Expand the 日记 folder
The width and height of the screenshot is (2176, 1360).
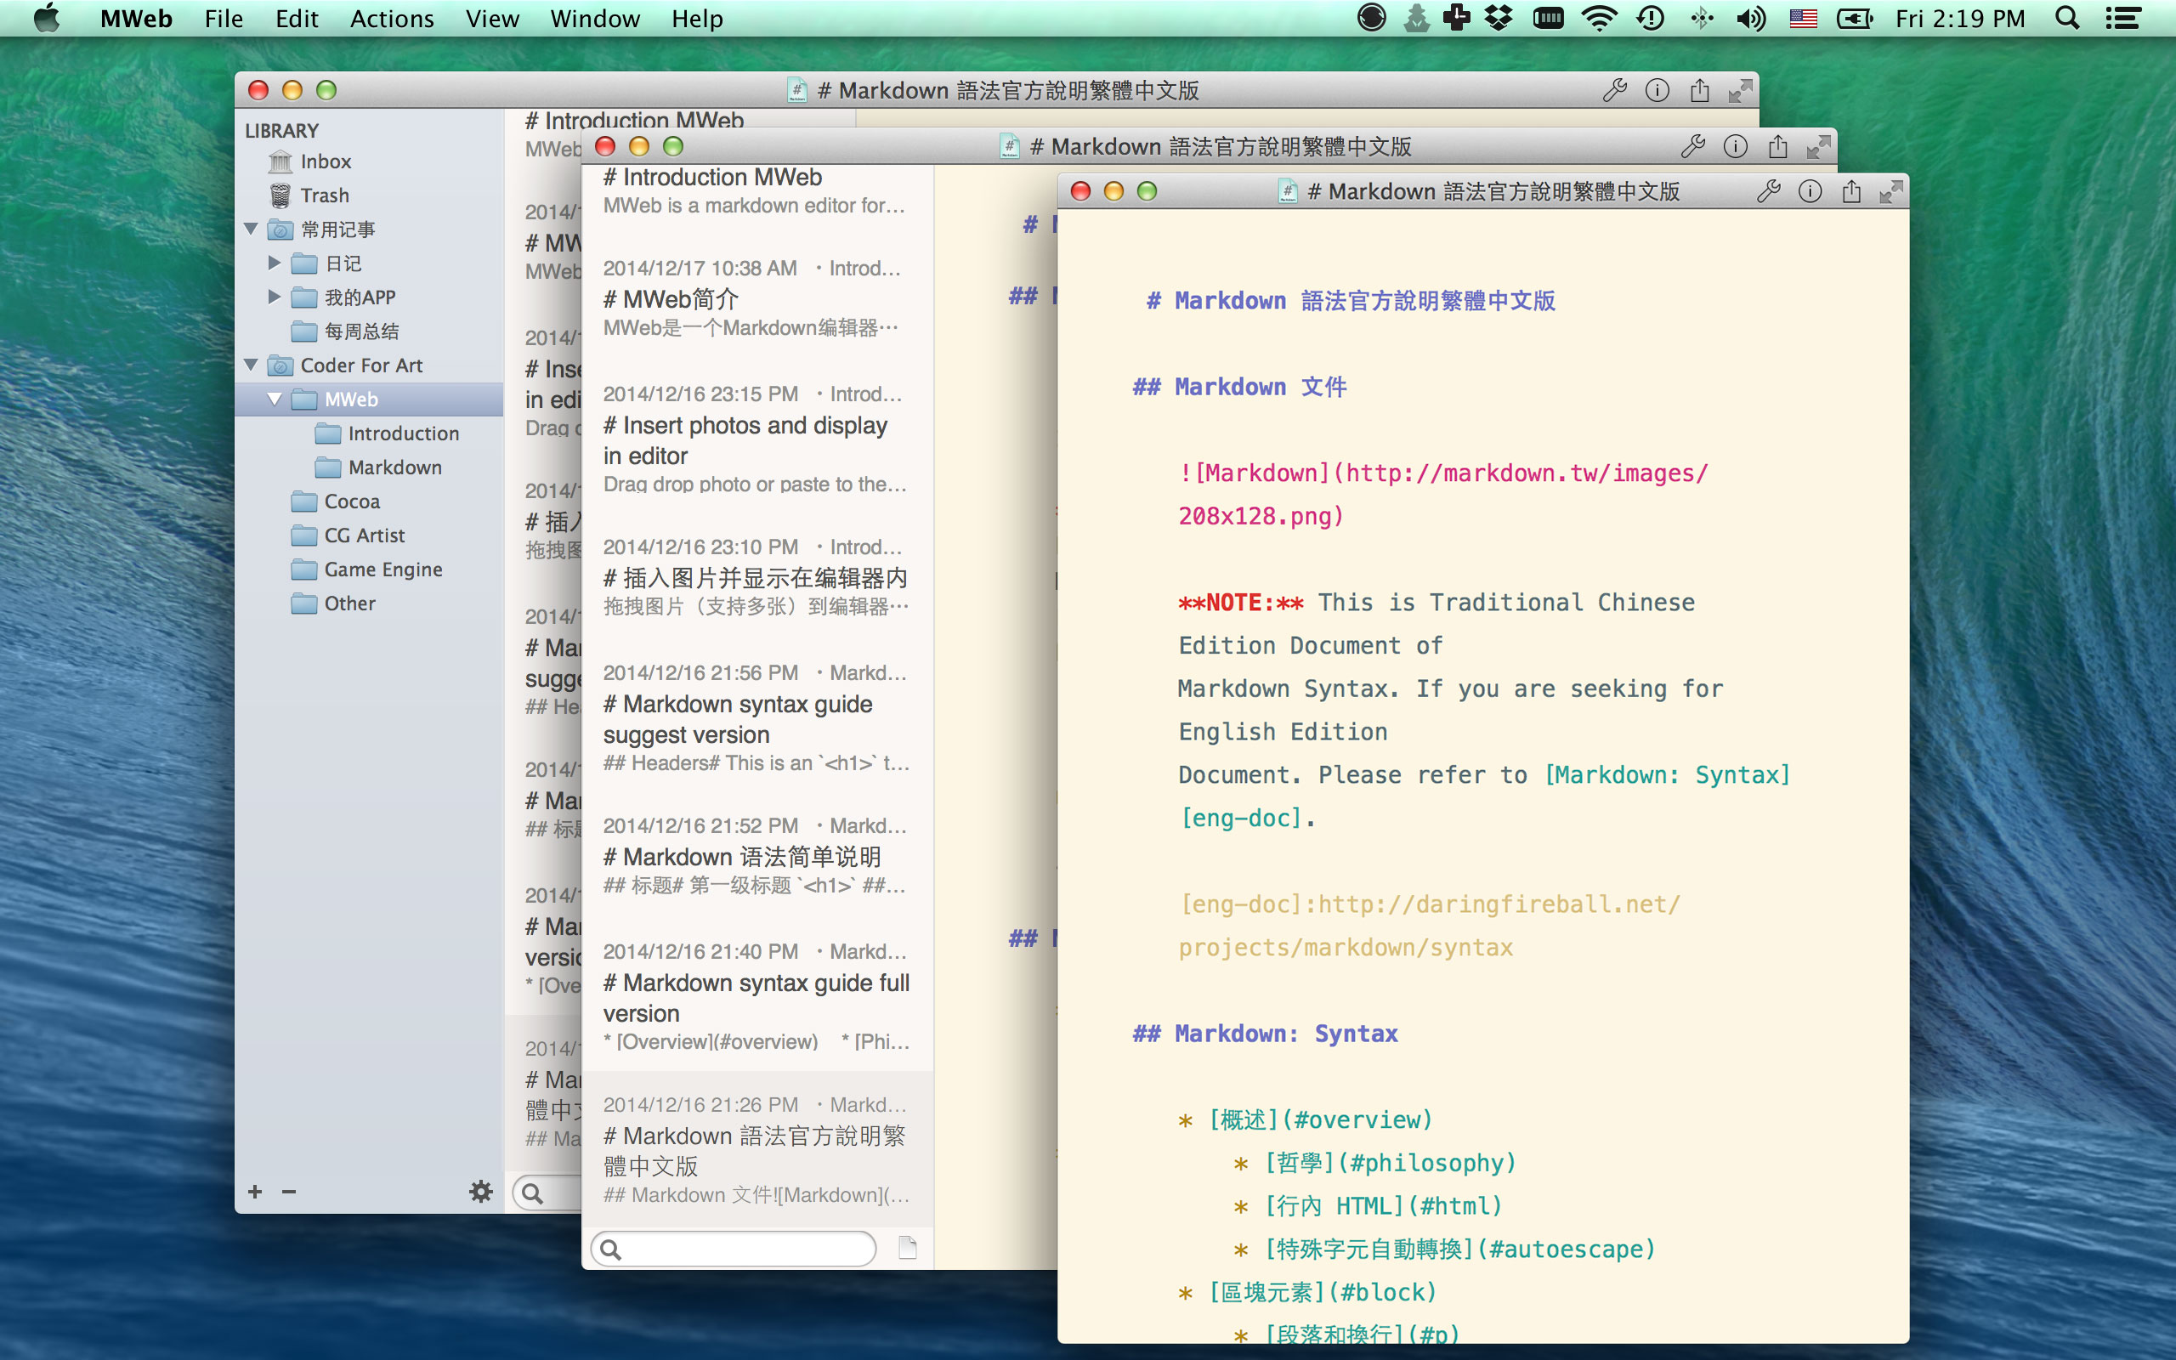tap(275, 263)
